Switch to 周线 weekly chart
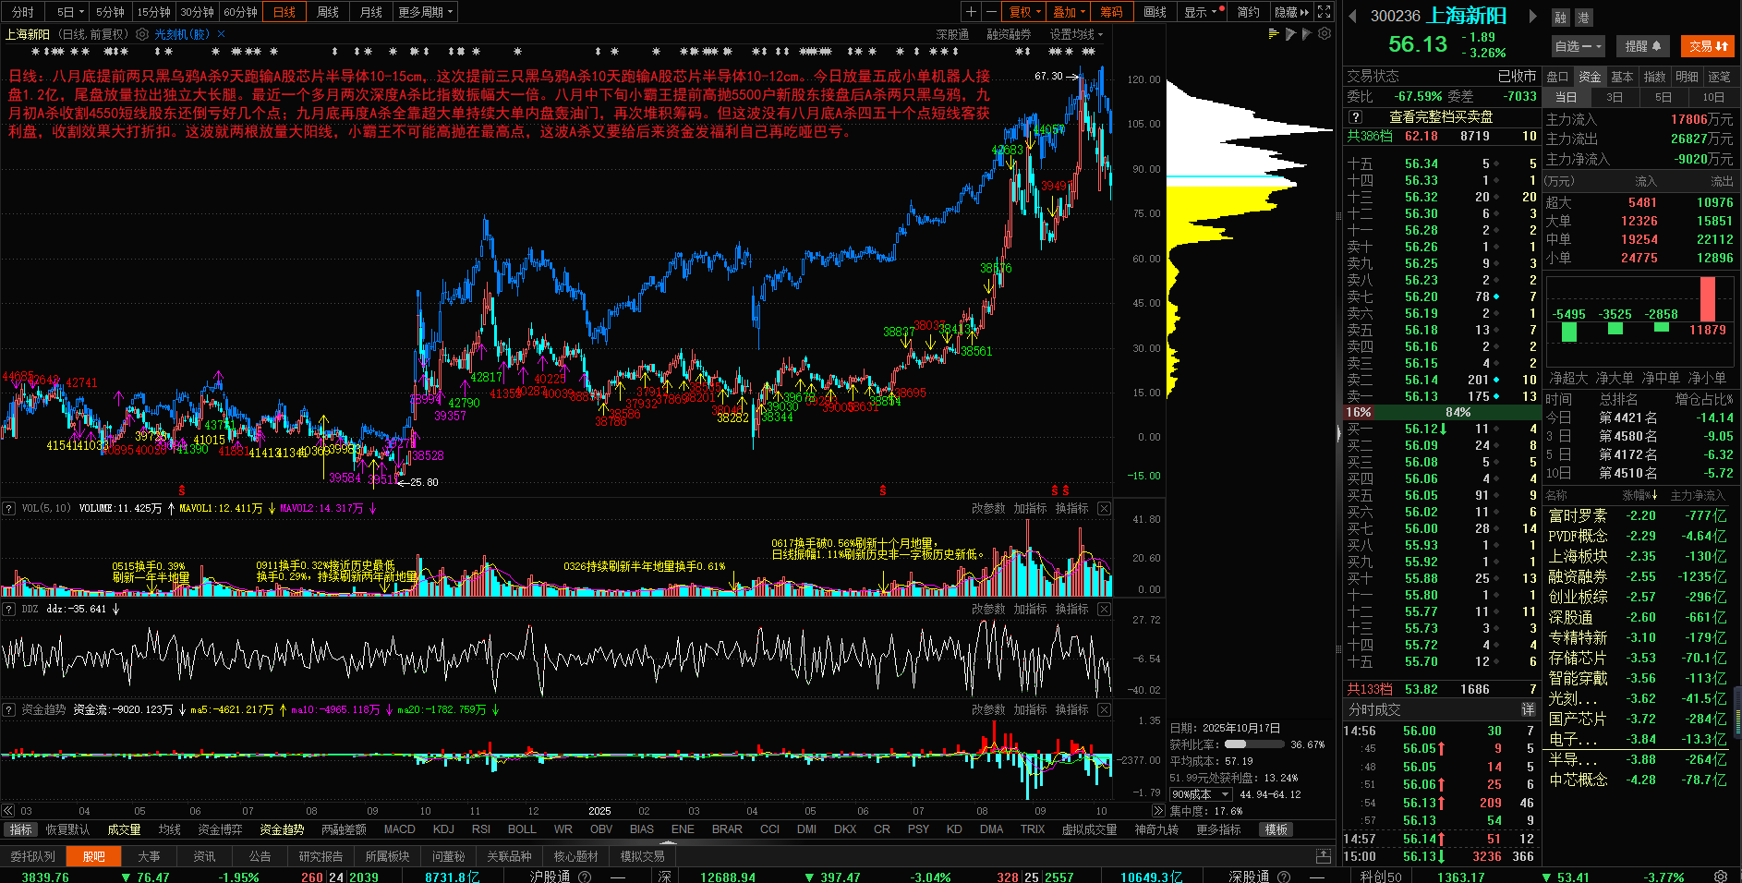This screenshot has height=883, width=1742. coord(328,12)
